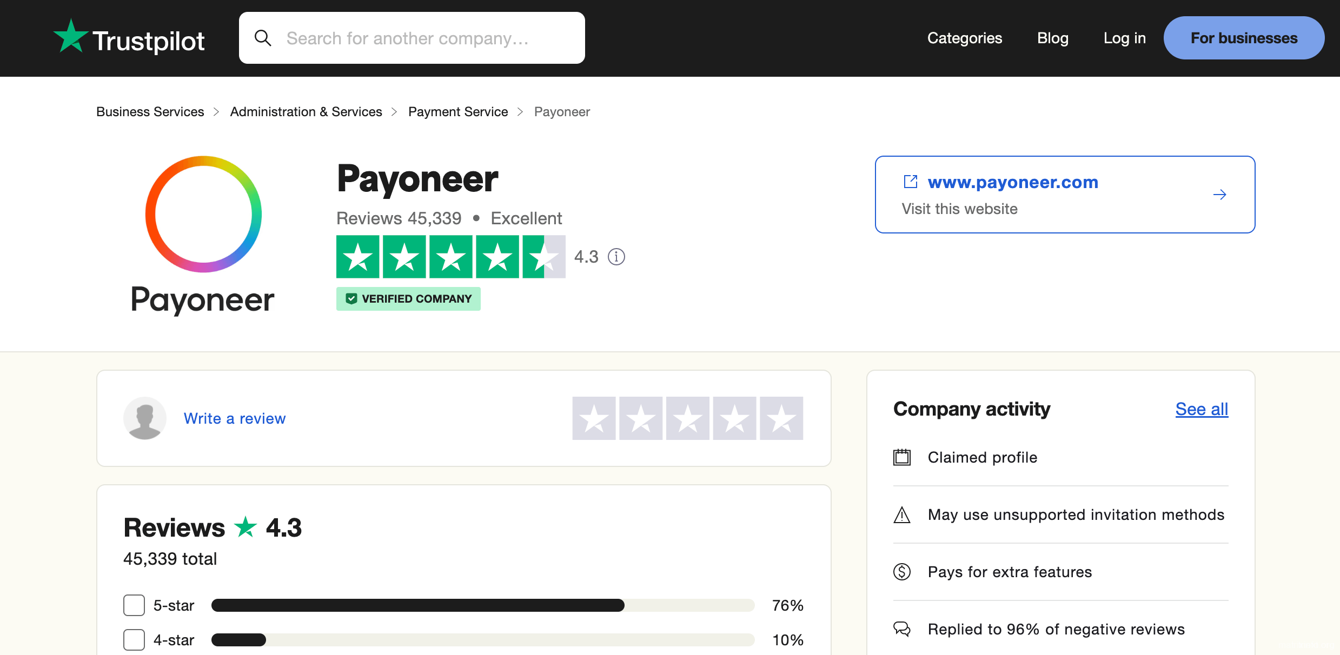Screen dimensions: 1340x655
Task: Click the user avatar next to Write a review
Action: [x=145, y=418]
